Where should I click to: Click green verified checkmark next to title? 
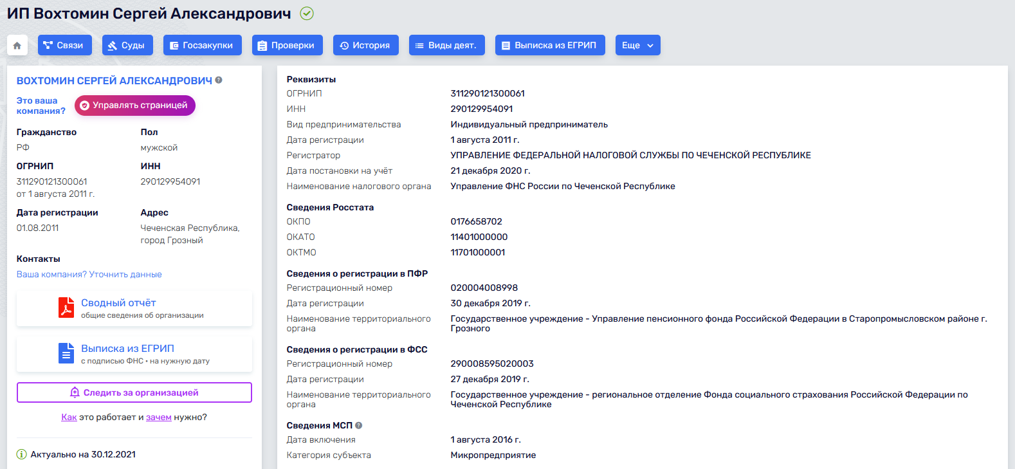pyautogui.click(x=307, y=13)
